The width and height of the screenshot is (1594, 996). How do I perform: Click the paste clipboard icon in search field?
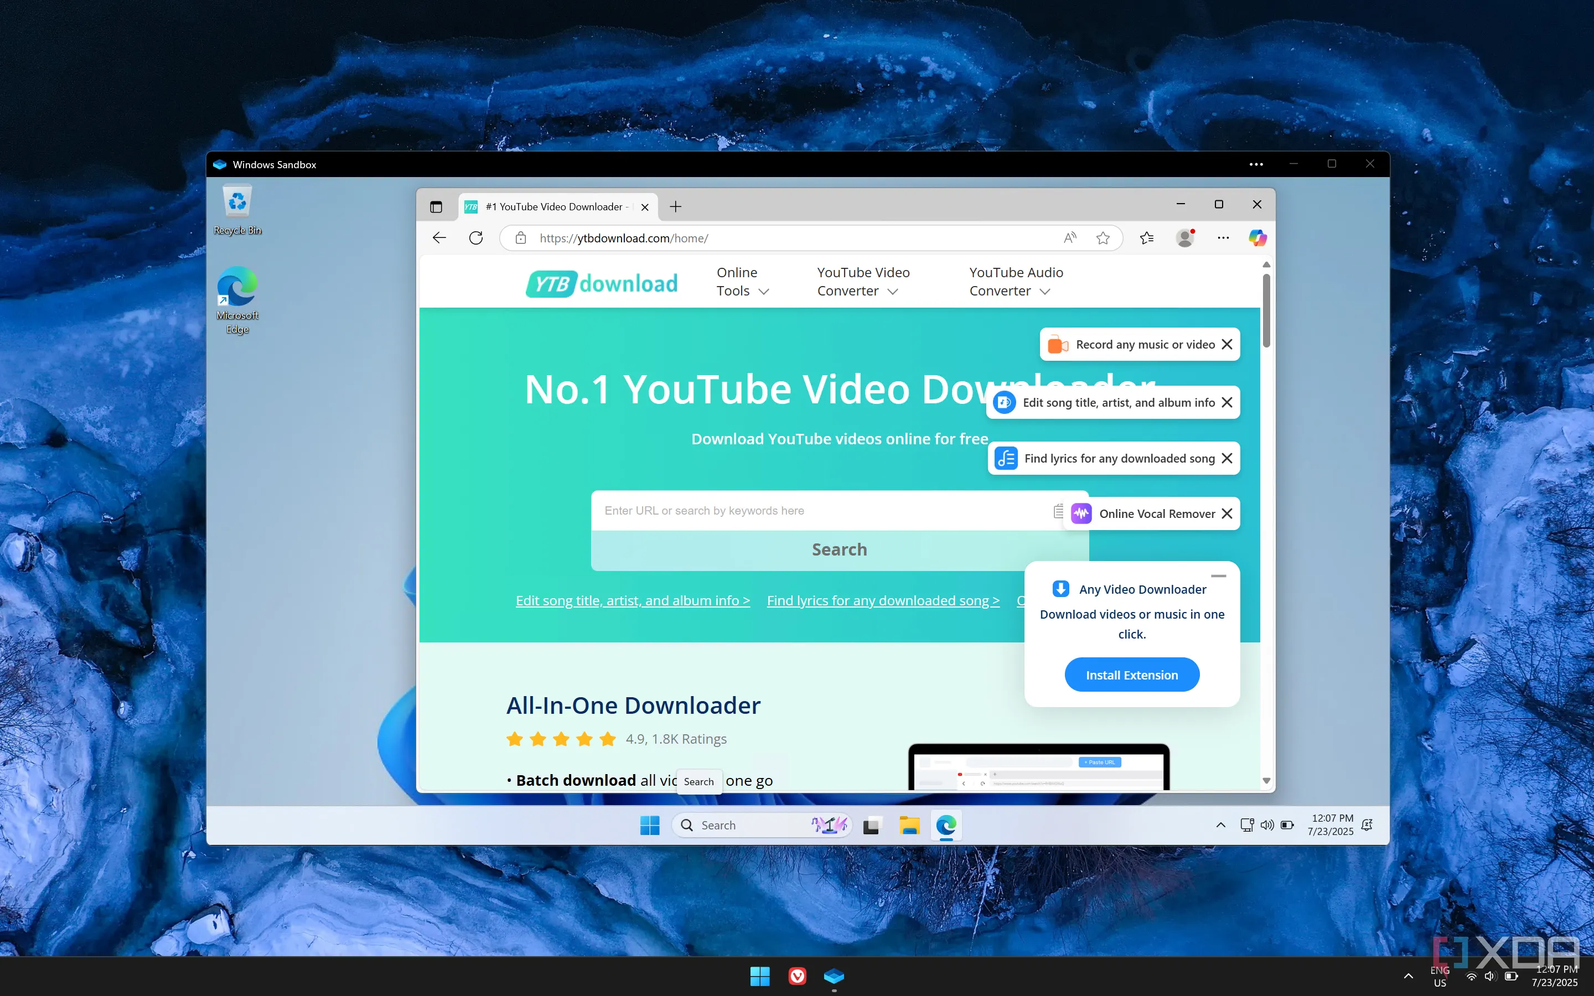point(1057,511)
